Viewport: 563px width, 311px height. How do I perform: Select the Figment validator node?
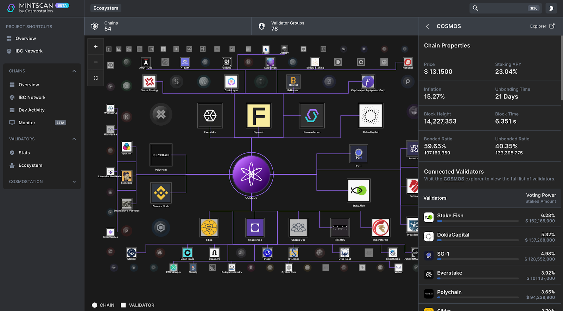259,115
